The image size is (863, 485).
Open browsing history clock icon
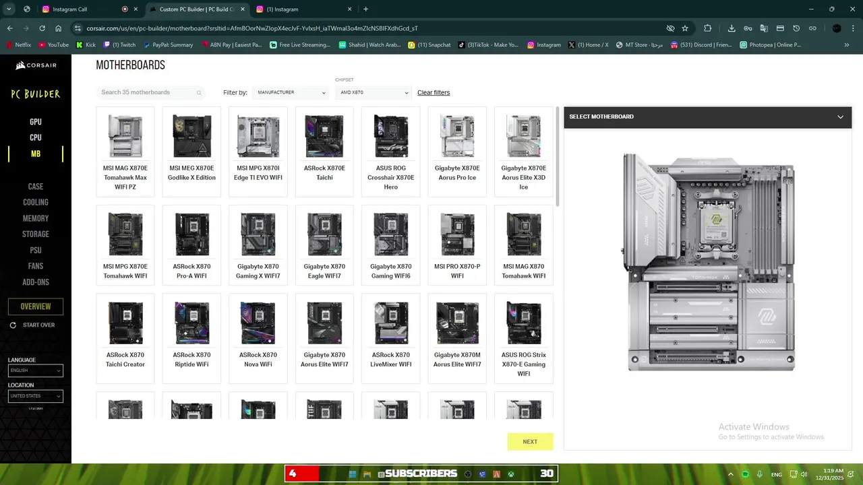pos(796,28)
